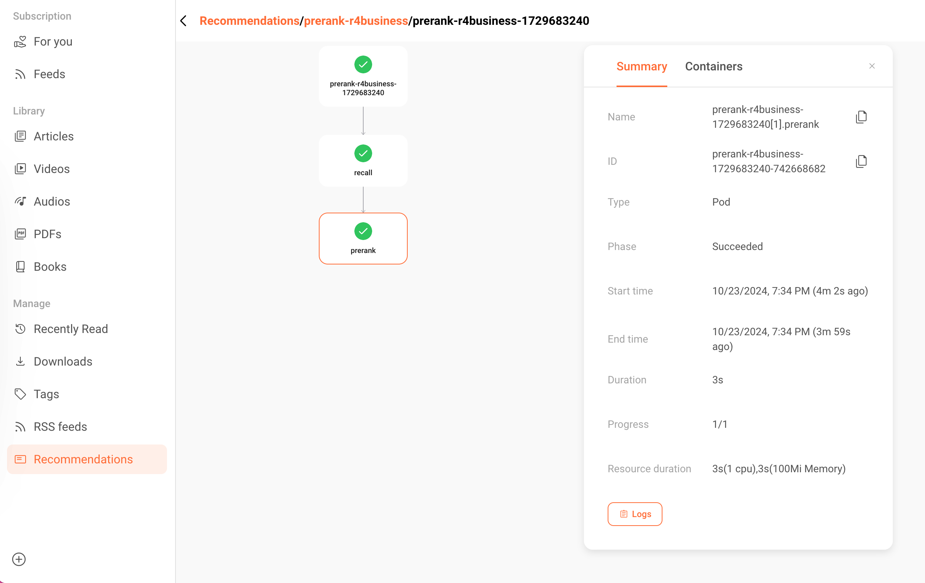Screen dimensions: 925x583
Task: Open the Audios library section
Action: 87,201
